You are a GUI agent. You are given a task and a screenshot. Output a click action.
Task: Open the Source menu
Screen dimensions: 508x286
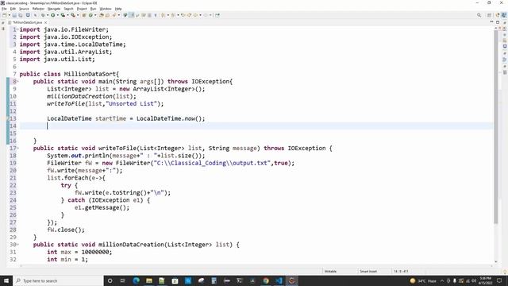point(24,9)
